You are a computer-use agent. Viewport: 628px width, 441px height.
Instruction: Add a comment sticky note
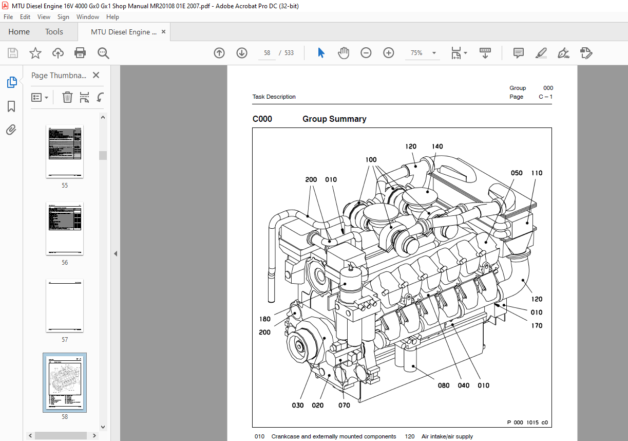tap(519, 53)
